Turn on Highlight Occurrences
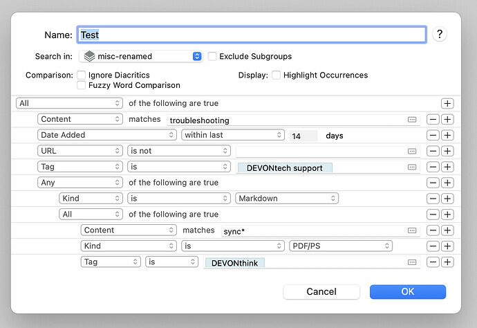Image resolution: width=477 pixels, height=328 pixels. [277, 75]
